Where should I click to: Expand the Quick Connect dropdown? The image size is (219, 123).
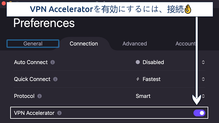coord(203,79)
